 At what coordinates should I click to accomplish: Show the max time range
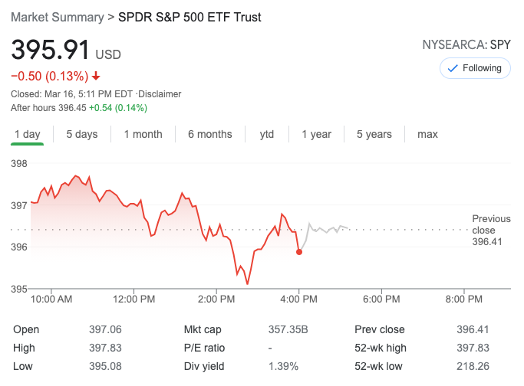click(x=427, y=134)
